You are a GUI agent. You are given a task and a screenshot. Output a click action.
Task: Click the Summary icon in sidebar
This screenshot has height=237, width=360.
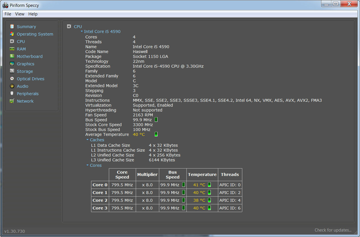pos(12,26)
